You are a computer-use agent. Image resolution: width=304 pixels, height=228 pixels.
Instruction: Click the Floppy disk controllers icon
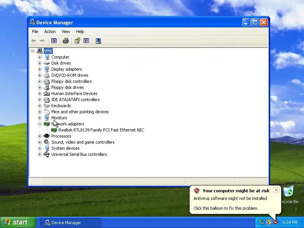47,81
